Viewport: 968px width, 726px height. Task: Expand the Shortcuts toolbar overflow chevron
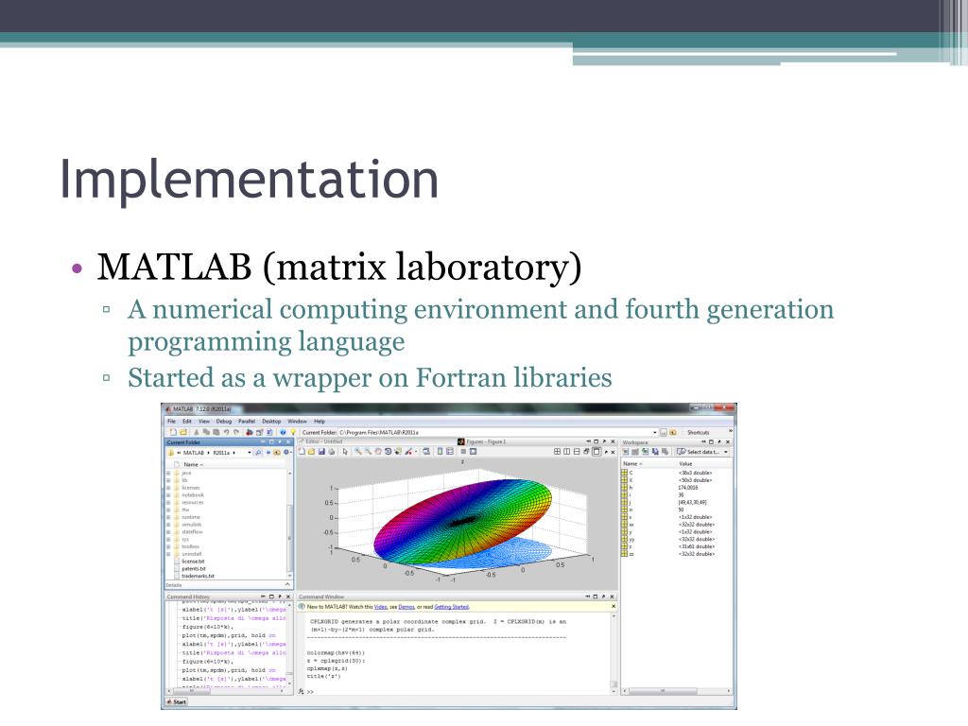[x=731, y=431]
